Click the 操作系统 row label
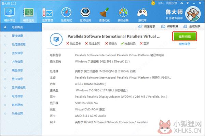 coord(55,62)
